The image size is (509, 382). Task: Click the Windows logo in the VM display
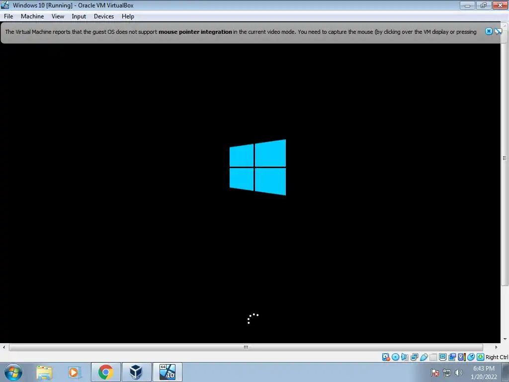click(x=258, y=167)
